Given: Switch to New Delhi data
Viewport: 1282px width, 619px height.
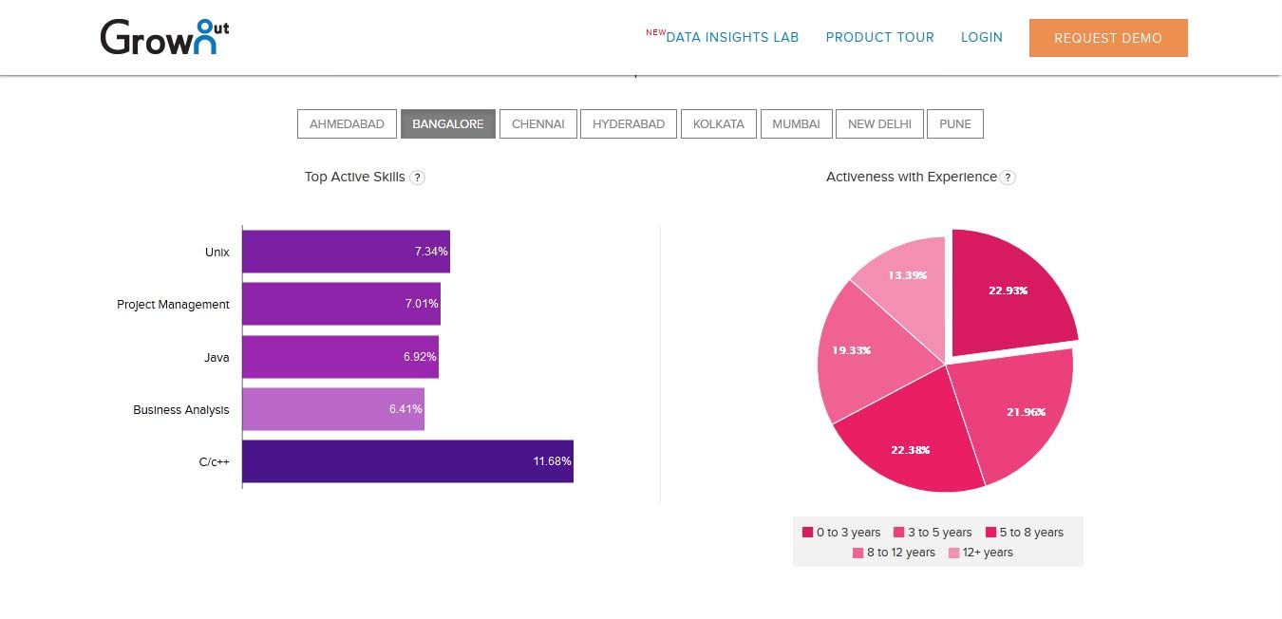Looking at the screenshot, I should (x=879, y=124).
